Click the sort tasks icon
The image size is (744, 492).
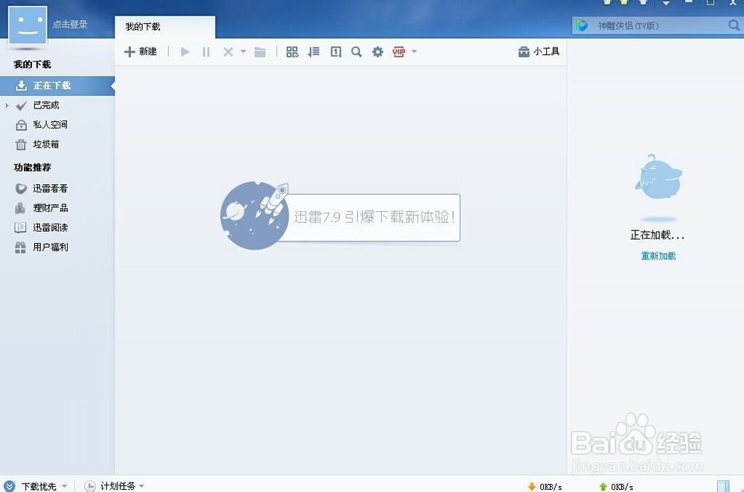coord(313,51)
